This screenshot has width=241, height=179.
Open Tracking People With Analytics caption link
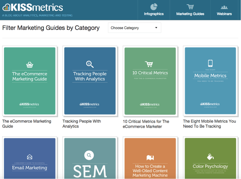(81, 124)
